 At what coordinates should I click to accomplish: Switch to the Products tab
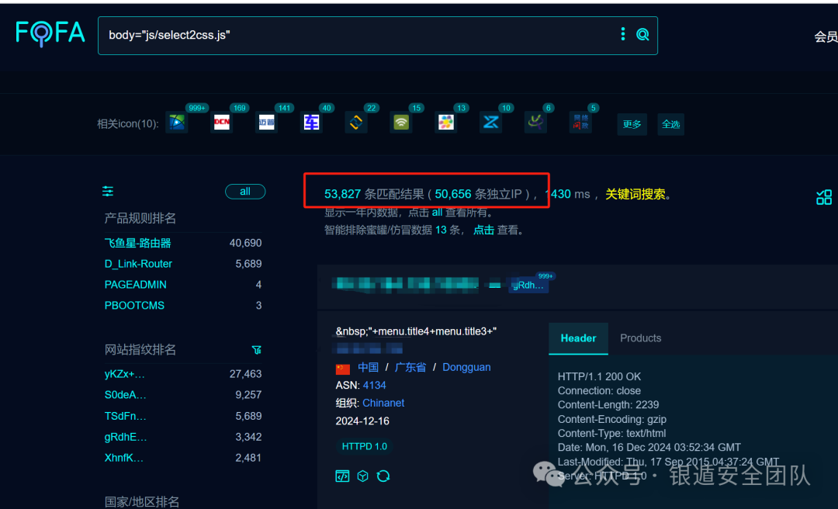(x=640, y=338)
